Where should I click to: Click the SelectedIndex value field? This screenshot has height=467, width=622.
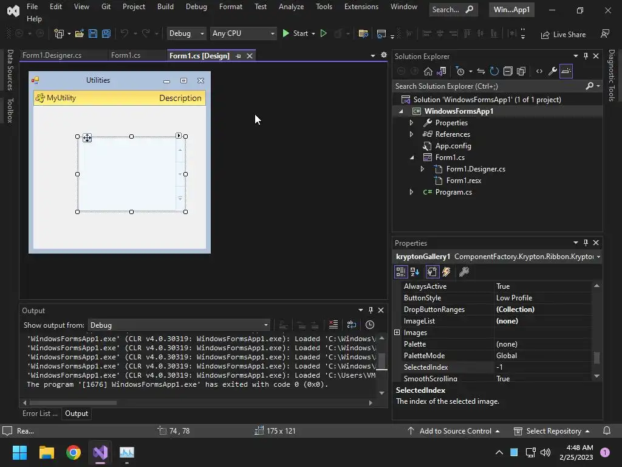pos(542,367)
